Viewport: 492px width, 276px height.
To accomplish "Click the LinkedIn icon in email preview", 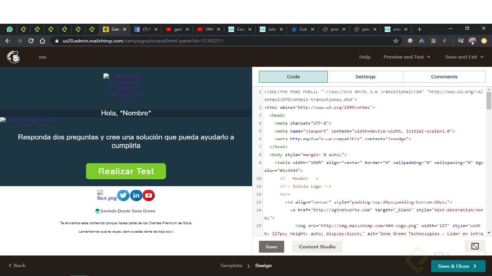I will click(x=136, y=195).
